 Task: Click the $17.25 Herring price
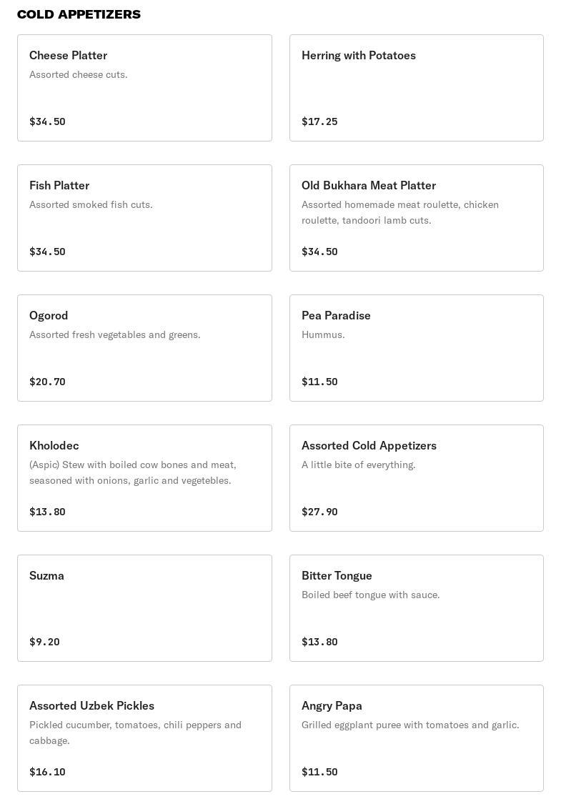click(319, 121)
